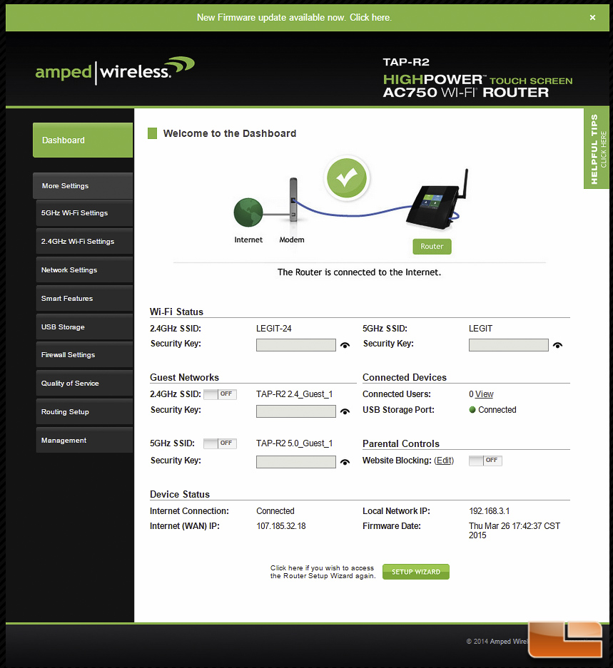Viewport: 613px width, 668px height.
Task: Select the LEGIT-24 SSID text
Action: [x=274, y=329]
